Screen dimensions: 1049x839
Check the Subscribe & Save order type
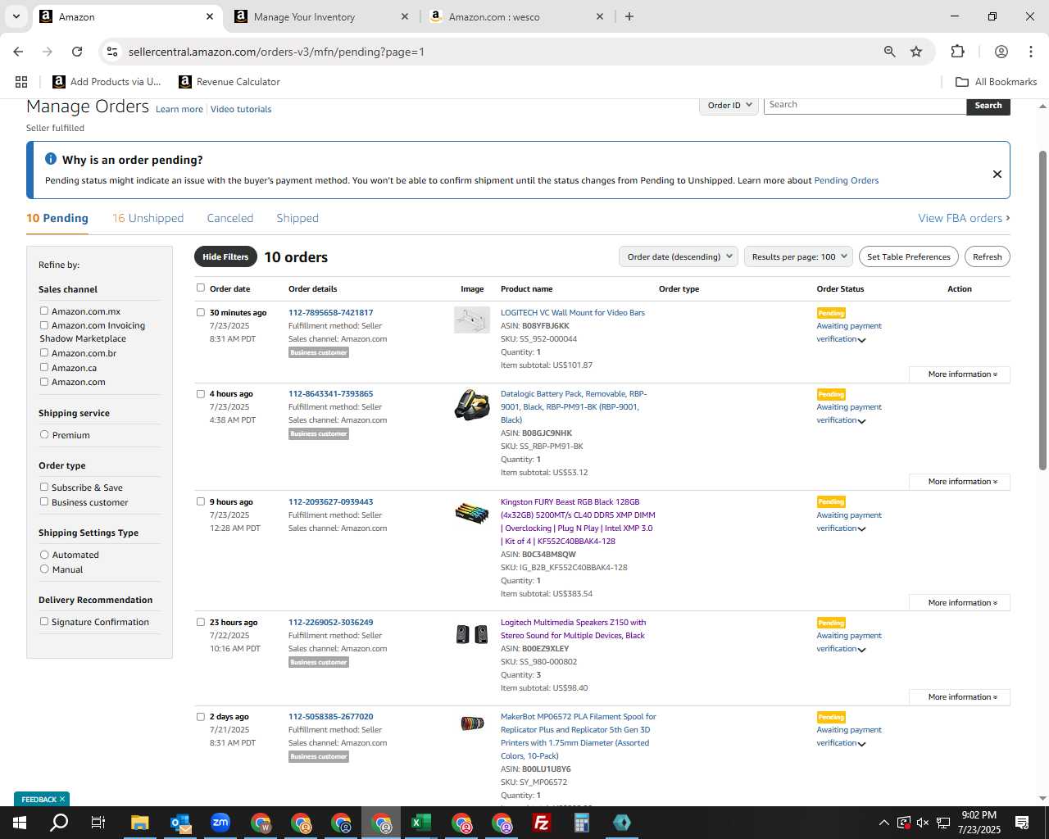[44, 487]
